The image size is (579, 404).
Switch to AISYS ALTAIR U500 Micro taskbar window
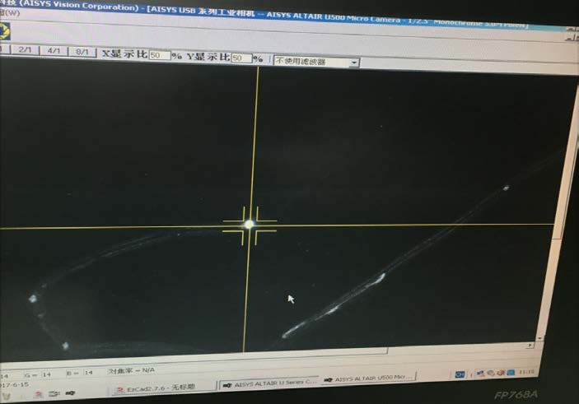point(367,378)
